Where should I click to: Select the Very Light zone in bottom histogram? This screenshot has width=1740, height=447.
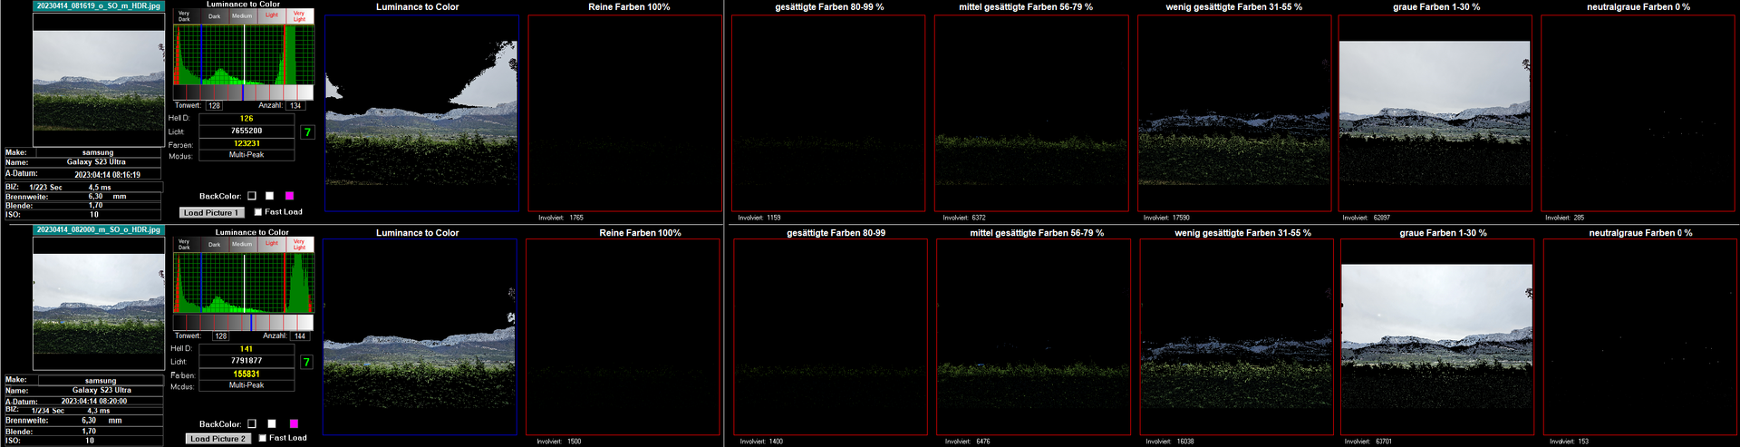299,245
